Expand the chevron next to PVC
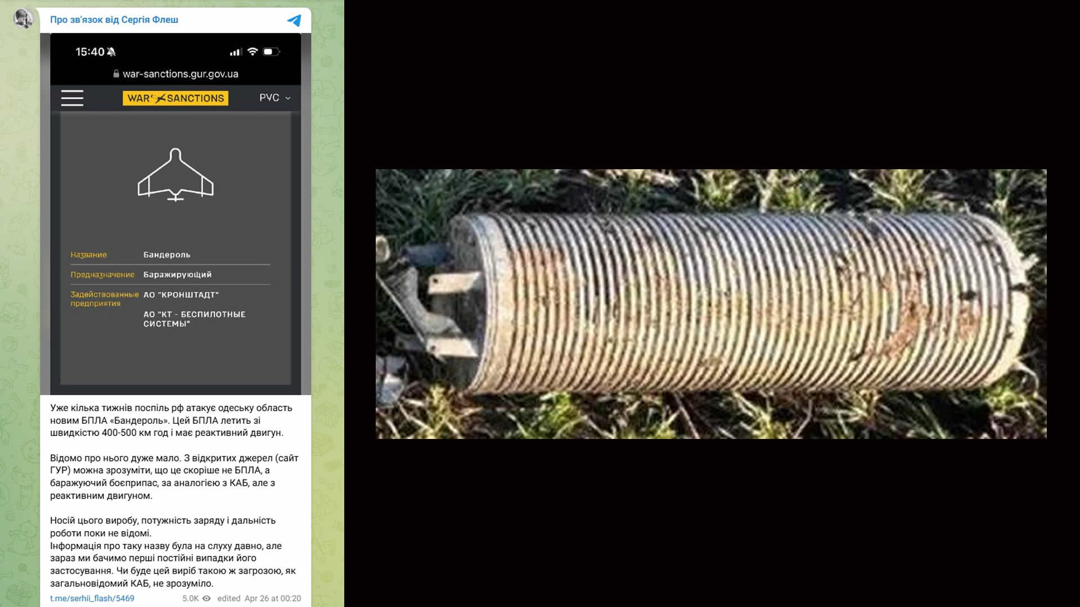The image size is (1080, 607). tap(288, 98)
